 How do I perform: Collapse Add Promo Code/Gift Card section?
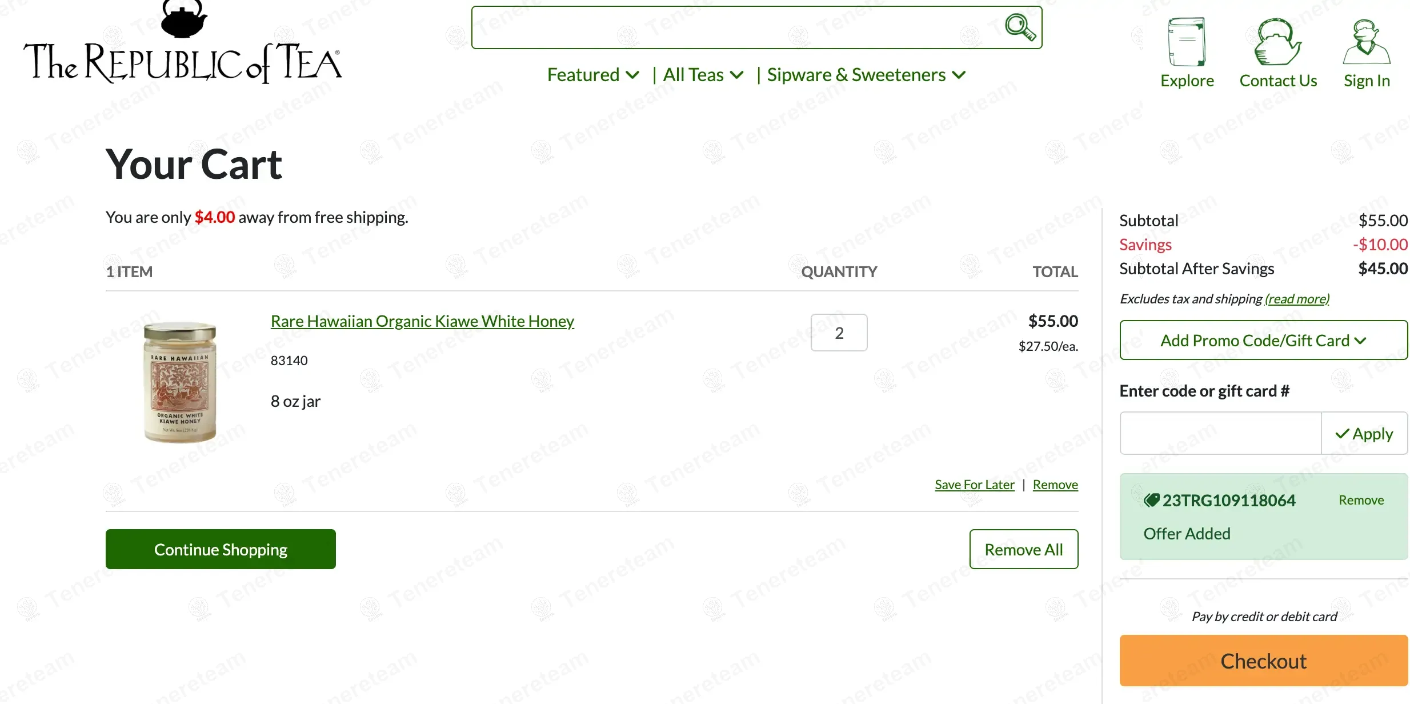tap(1263, 340)
